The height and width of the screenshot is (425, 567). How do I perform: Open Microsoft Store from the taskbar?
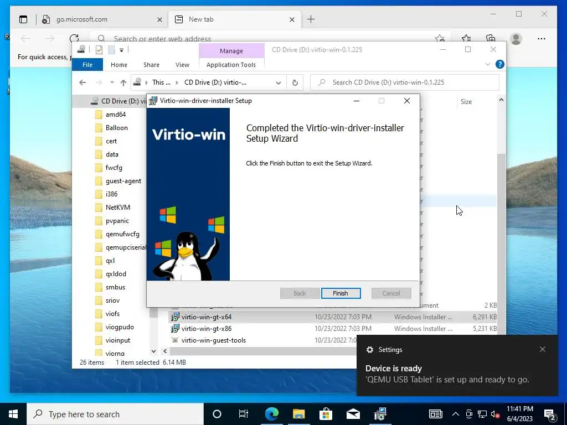326,414
